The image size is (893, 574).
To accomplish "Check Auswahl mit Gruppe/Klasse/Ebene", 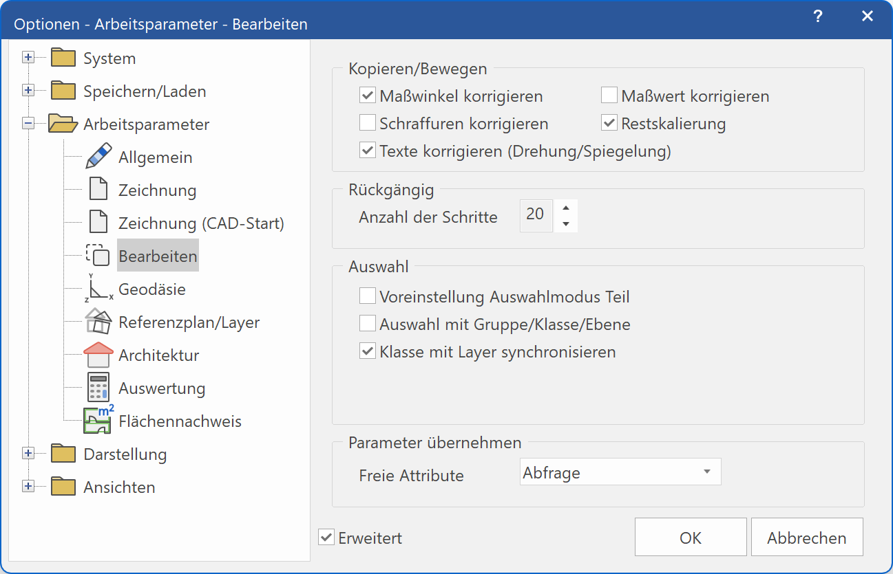I will [367, 324].
